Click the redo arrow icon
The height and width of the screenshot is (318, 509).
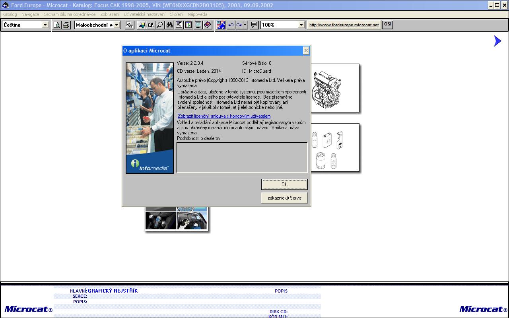coord(239,25)
